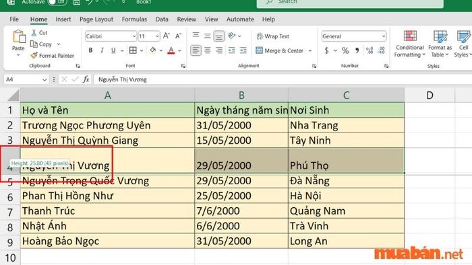Set Top Align for cells
The height and width of the screenshot is (265, 472).
pos(196,36)
